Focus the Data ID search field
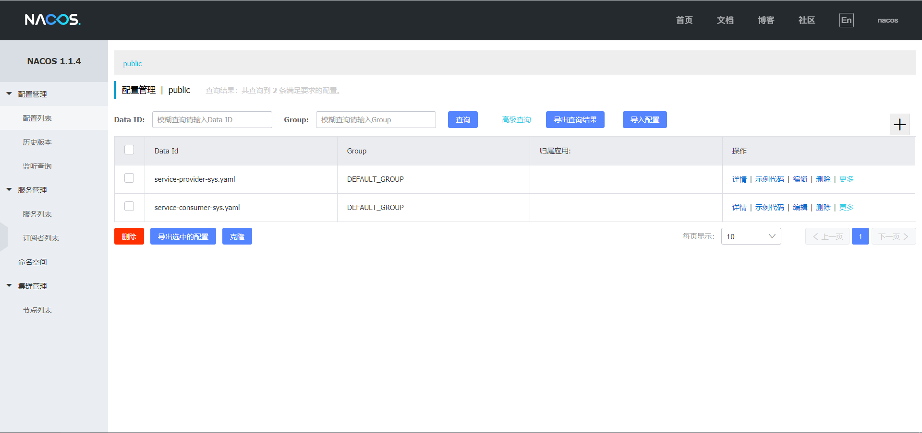The height and width of the screenshot is (433, 922). (212, 120)
